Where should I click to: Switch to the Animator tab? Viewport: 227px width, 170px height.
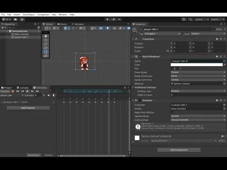pos(78,24)
